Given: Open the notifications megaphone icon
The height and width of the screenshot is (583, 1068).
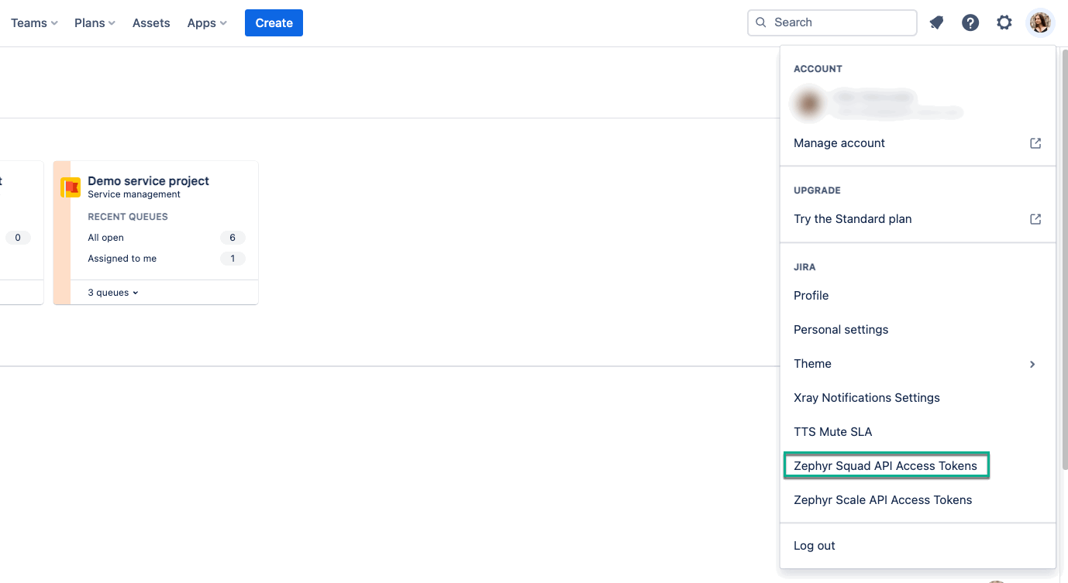Looking at the screenshot, I should (936, 23).
